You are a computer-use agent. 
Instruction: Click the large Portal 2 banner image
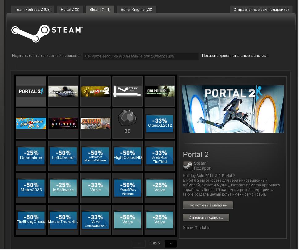[233, 109]
